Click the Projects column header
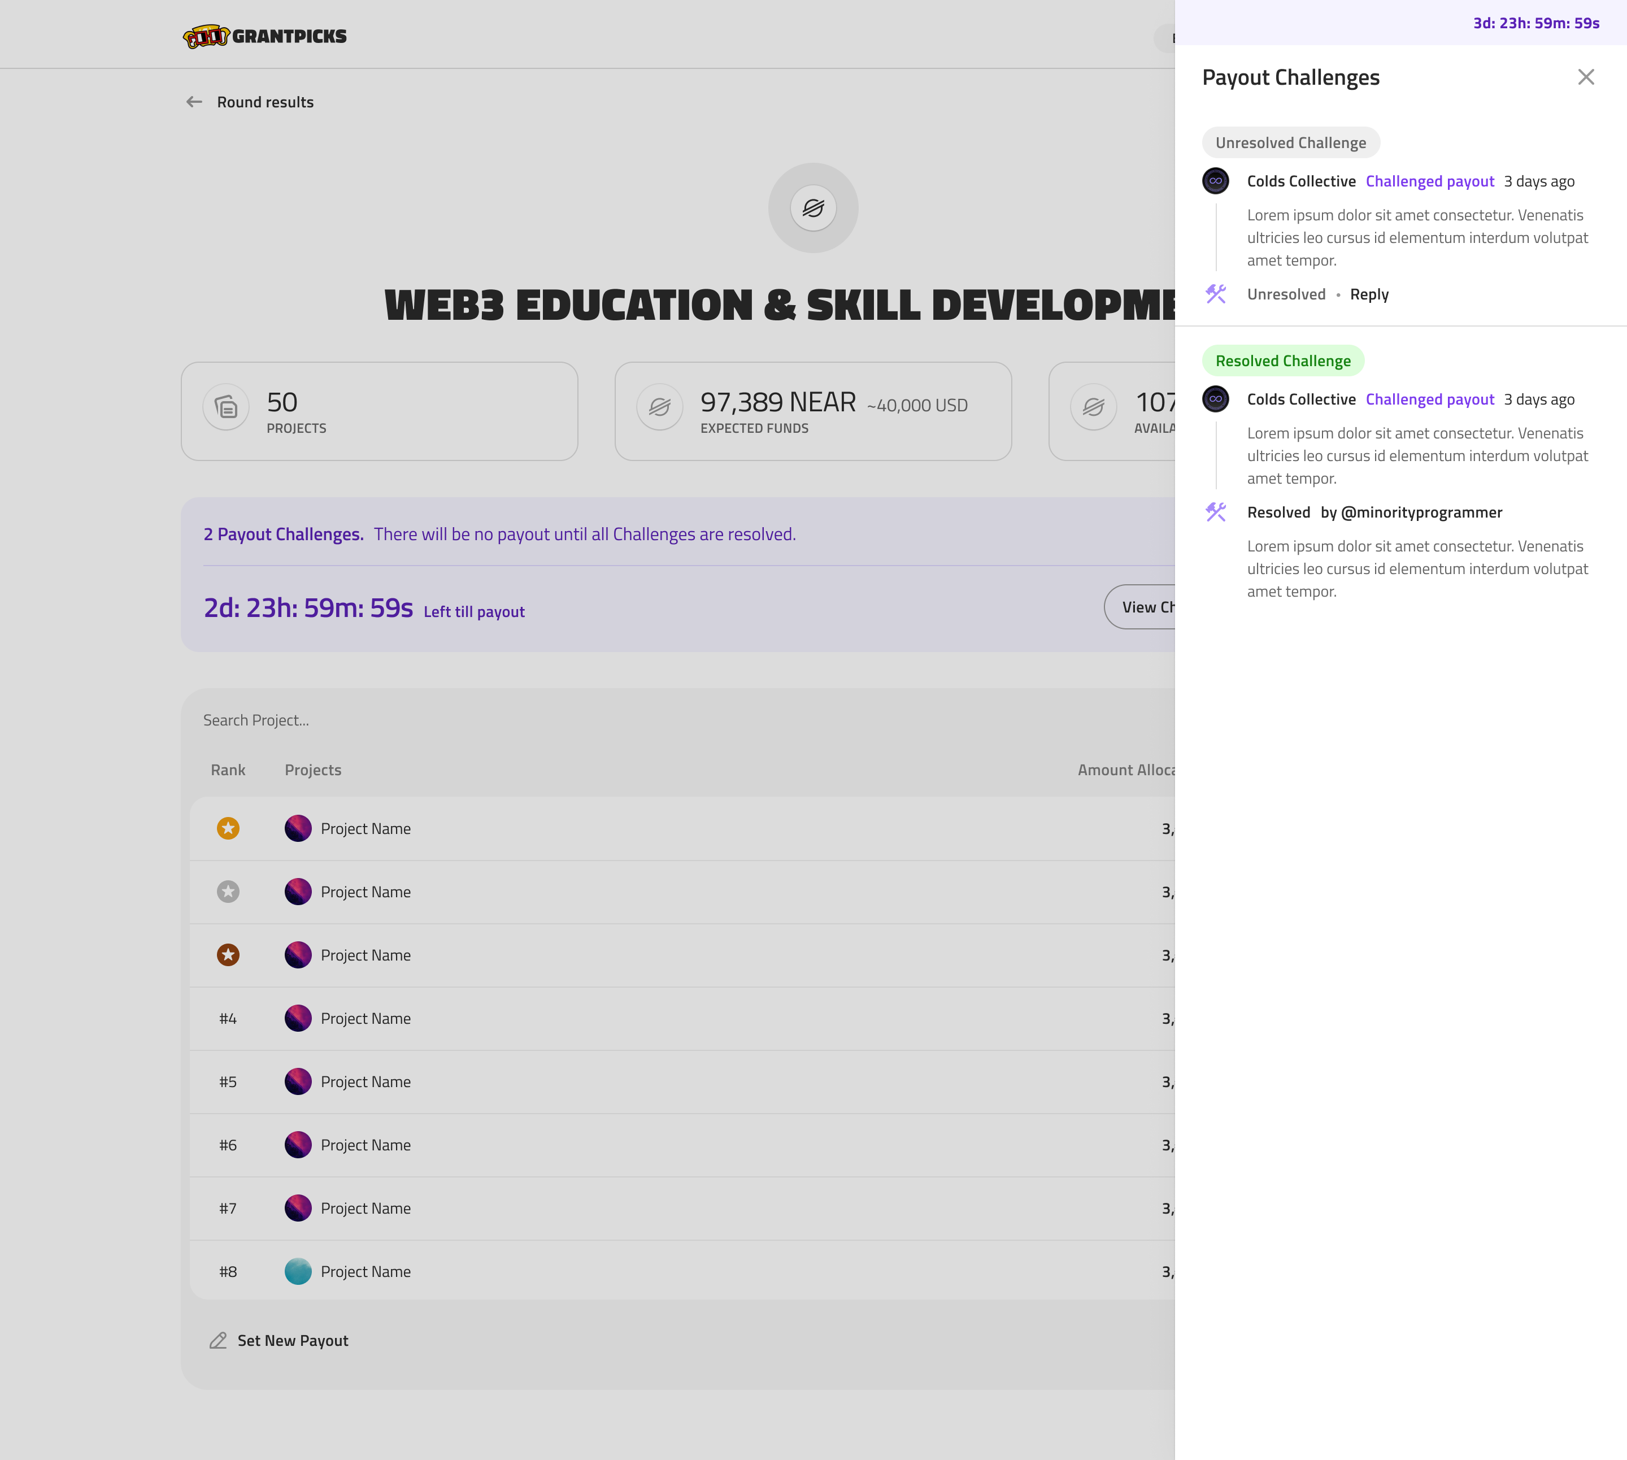This screenshot has height=1460, width=1627. (313, 770)
